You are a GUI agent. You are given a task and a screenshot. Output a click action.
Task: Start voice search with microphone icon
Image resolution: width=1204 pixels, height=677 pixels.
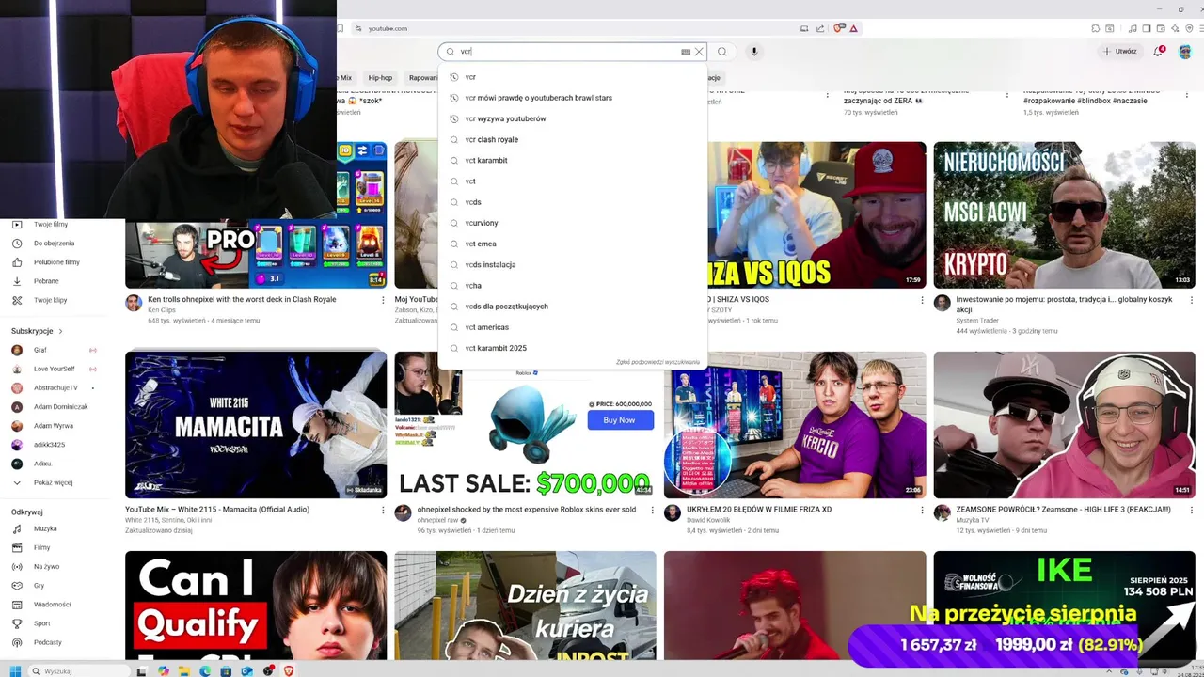[x=753, y=52]
